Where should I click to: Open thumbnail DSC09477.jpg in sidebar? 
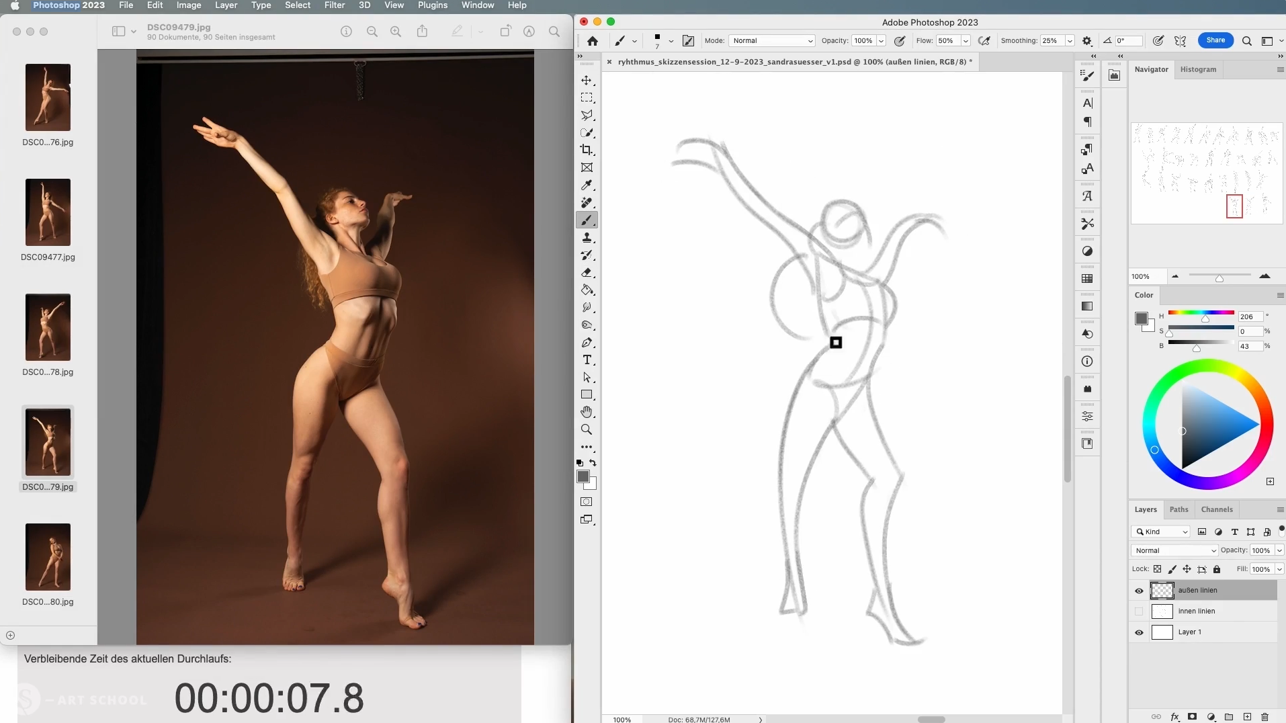point(48,212)
